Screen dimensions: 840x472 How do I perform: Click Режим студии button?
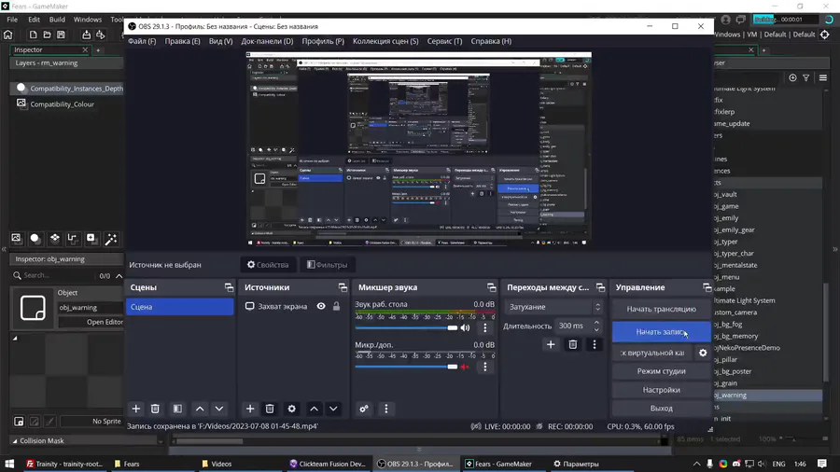pyautogui.click(x=661, y=371)
